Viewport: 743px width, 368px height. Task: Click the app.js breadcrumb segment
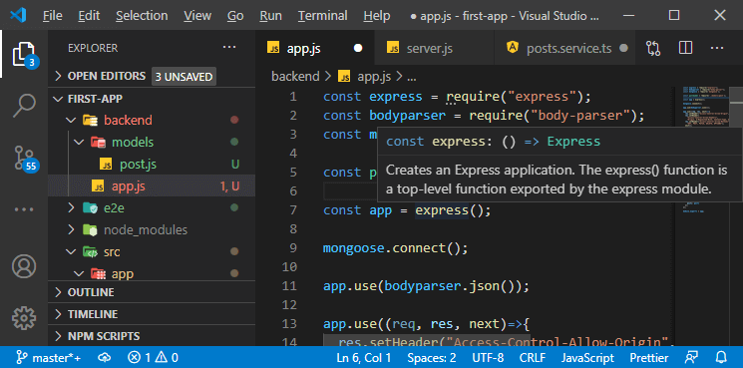pyautogui.click(x=374, y=76)
